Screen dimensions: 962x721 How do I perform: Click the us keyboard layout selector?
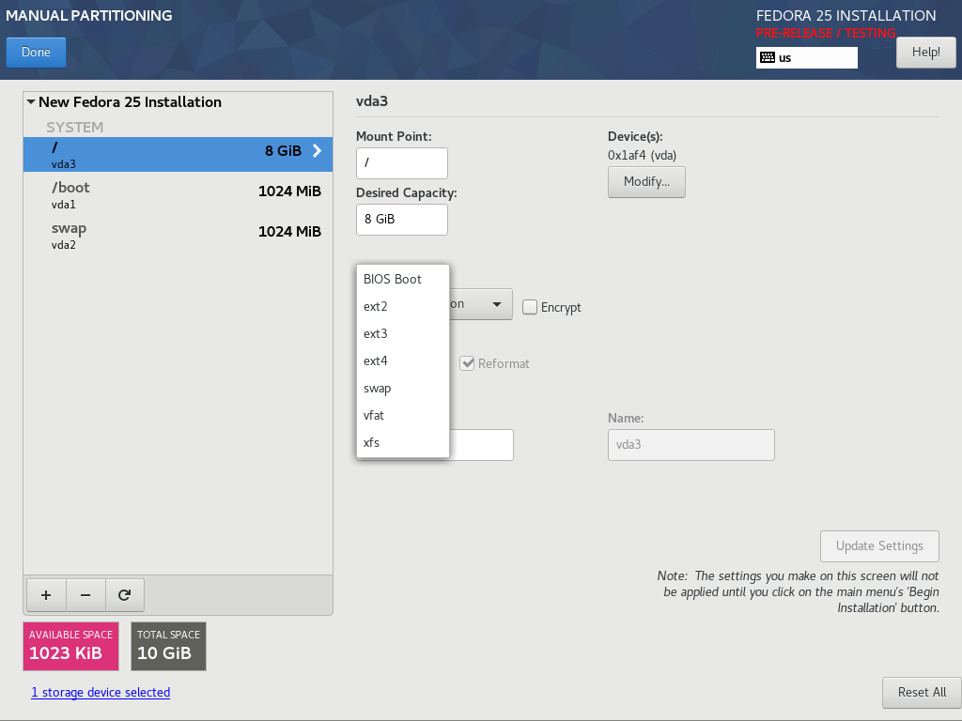[807, 57]
